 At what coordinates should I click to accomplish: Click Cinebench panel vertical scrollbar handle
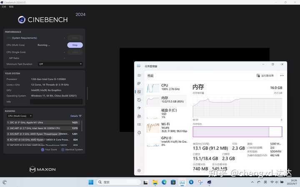[87, 93]
